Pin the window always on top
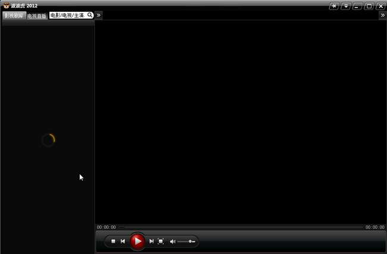The image size is (387, 254). point(334,6)
